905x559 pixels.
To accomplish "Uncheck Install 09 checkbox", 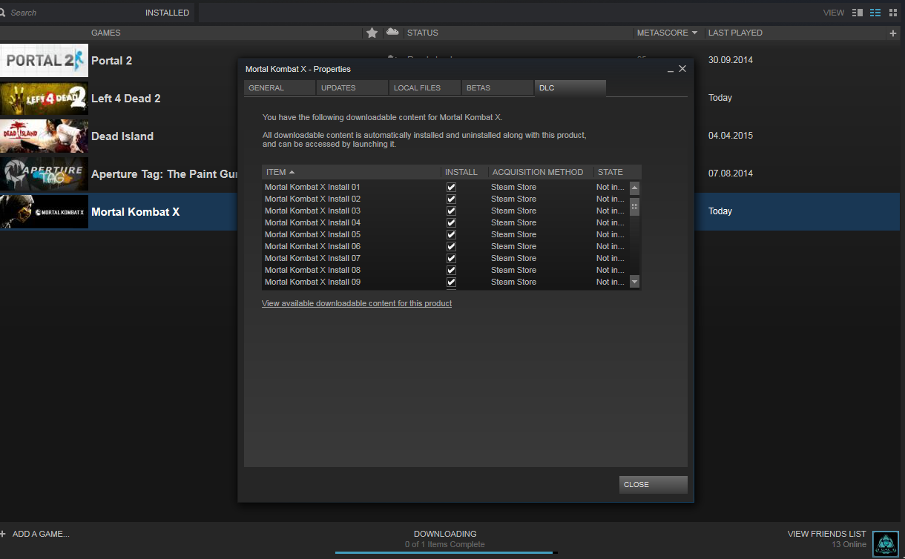I will (x=451, y=282).
